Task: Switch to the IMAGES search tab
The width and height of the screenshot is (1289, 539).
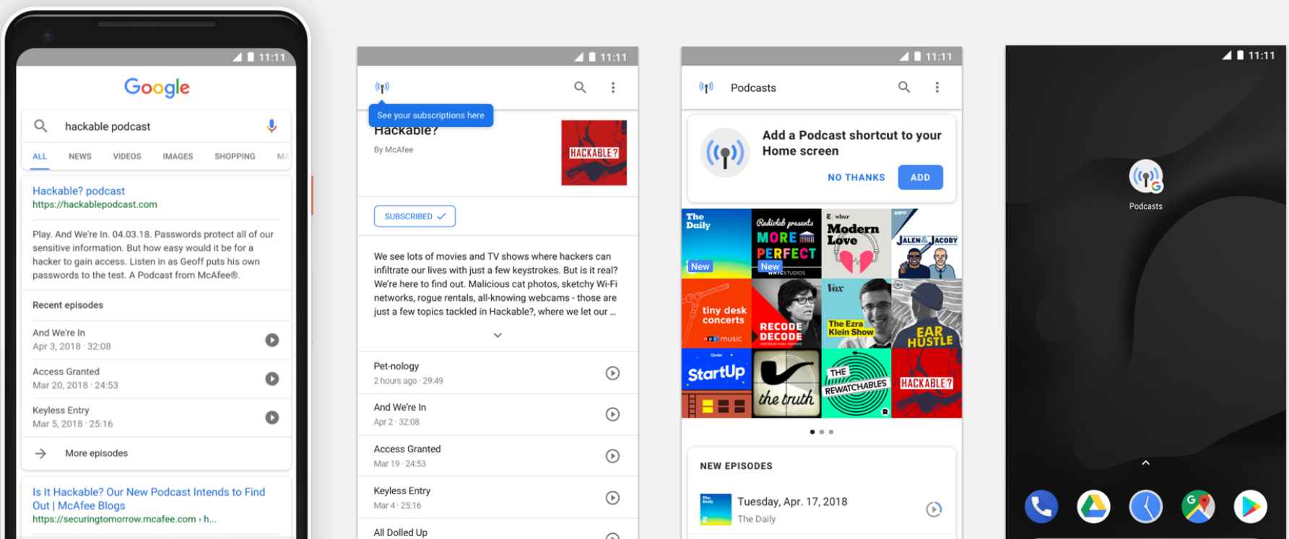Action: pyautogui.click(x=178, y=157)
